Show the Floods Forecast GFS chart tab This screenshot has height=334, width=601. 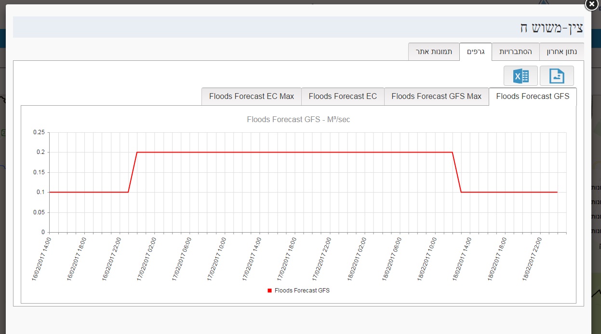tap(533, 97)
